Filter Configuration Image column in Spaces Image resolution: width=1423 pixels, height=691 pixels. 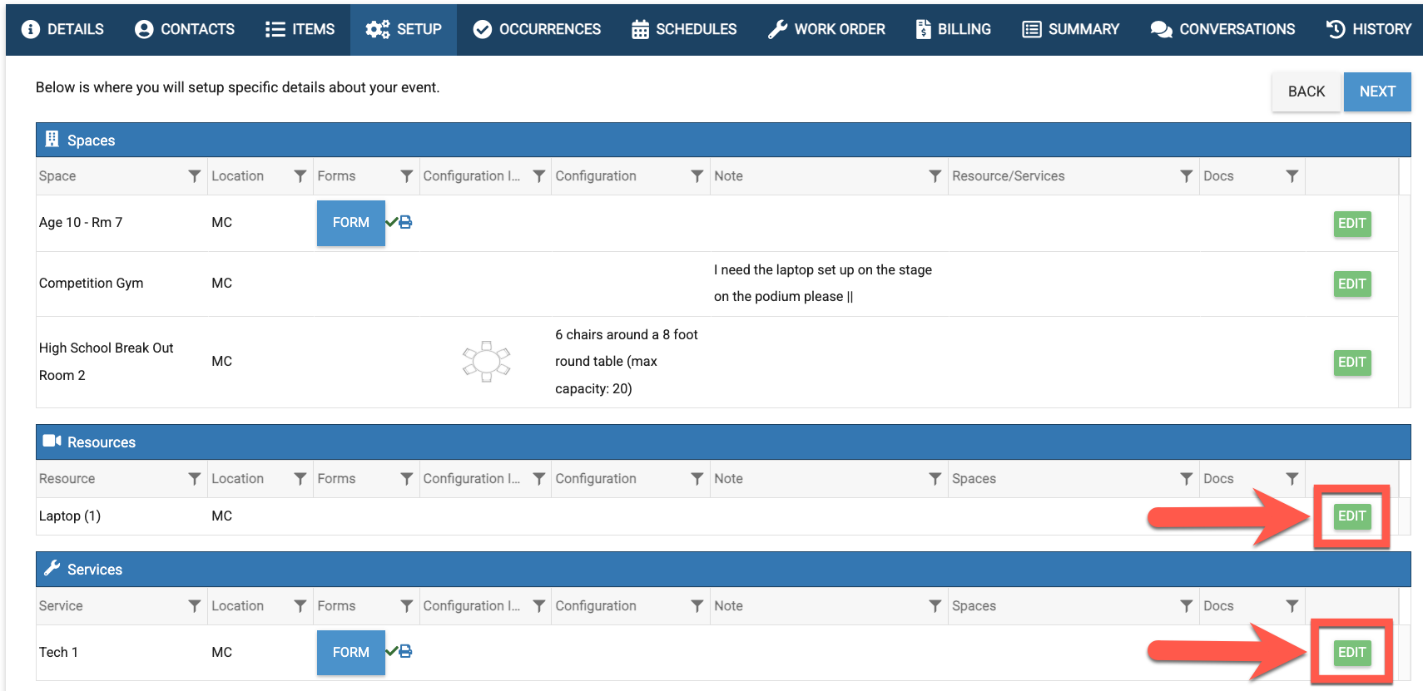point(539,176)
